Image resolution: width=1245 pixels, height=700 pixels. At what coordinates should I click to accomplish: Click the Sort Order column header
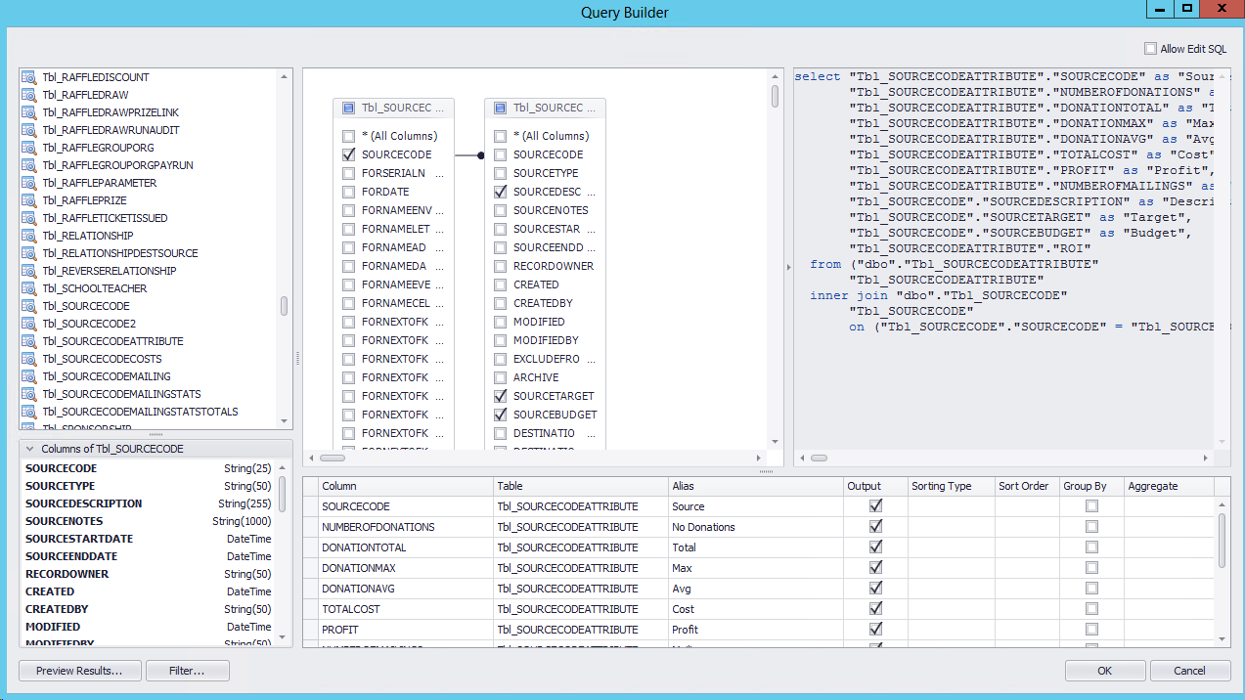[x=1027, y=486]
